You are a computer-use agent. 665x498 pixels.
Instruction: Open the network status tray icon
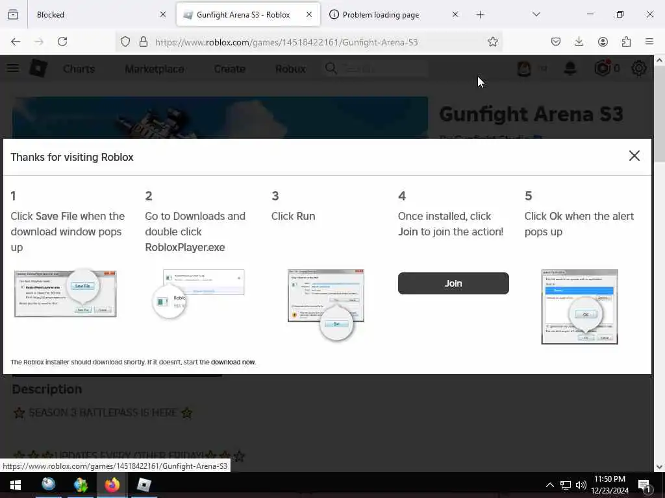click(566, 485)
